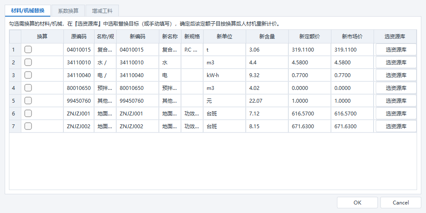Tick the checkbox in row ZNJZJ001
This screenshot has height=213, width=426.
click(x=28, y=113)
